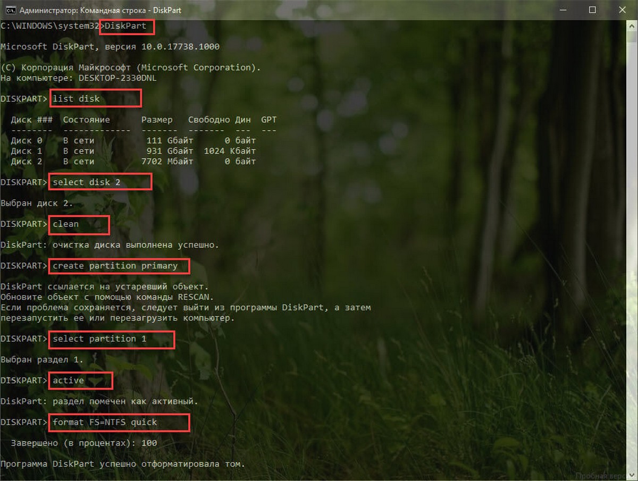Click the 'перезапустить ее или перезагрузить компьютер' line
Viewport: 638px width, 481px height.
click(x=117, y=318)
